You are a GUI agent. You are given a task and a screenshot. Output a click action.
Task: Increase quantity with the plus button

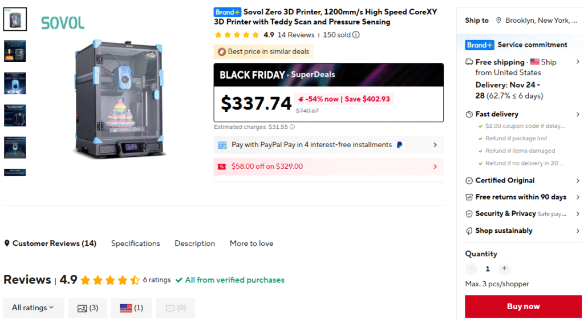pyautogui.click(x=504, y=269)
